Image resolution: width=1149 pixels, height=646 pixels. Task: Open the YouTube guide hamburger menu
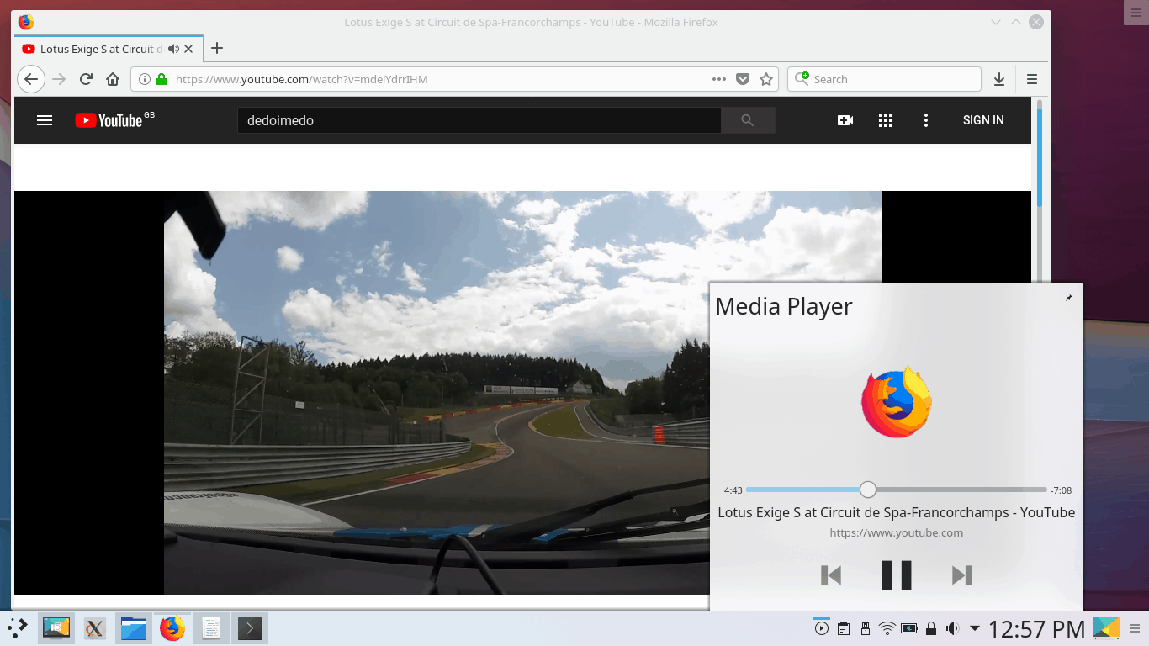45,120
